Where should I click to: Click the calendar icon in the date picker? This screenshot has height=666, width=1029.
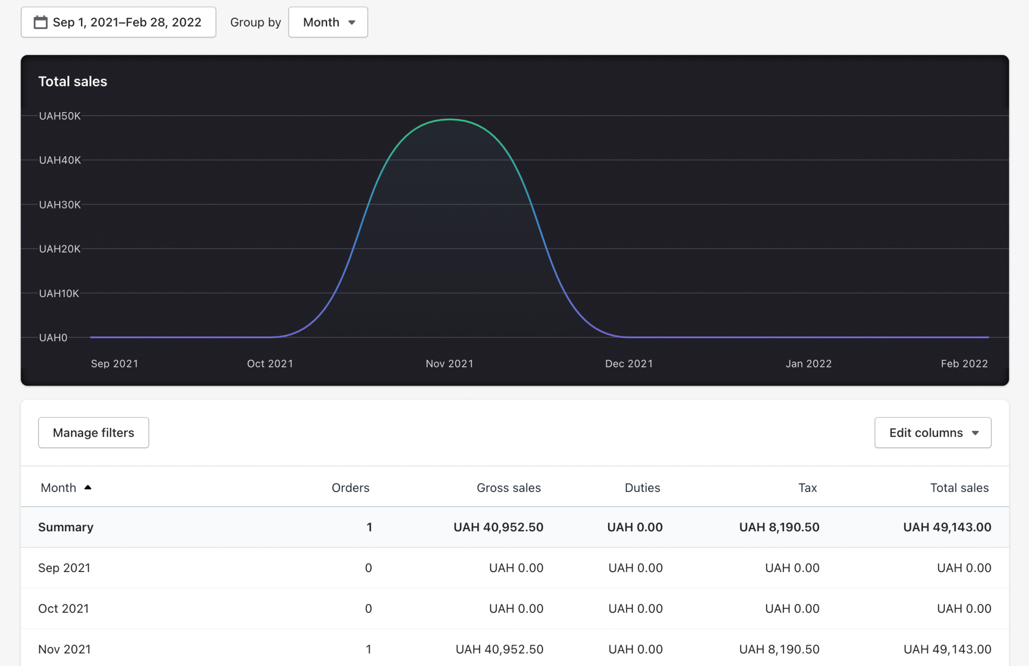click(41, 22)
